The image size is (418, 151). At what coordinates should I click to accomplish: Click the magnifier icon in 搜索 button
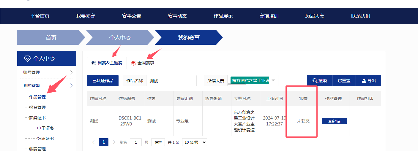315,81
